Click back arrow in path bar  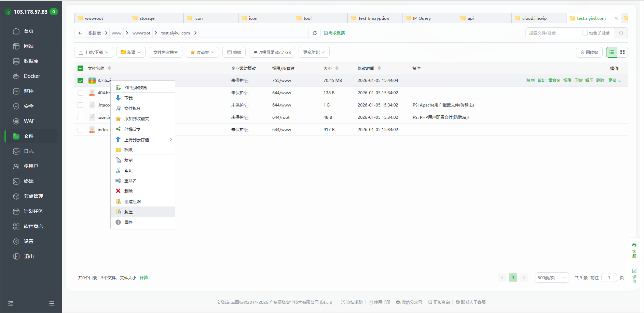click(80, 33)
